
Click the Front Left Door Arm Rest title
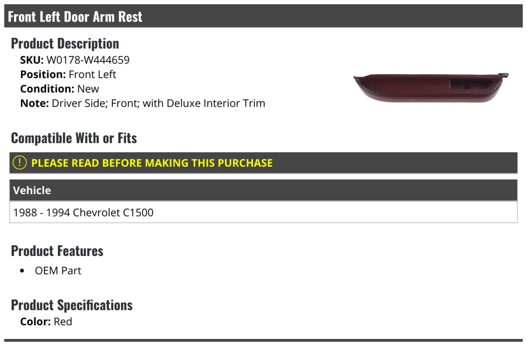[75, 17]
